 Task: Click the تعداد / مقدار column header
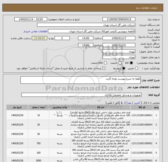tap(38, 107)
